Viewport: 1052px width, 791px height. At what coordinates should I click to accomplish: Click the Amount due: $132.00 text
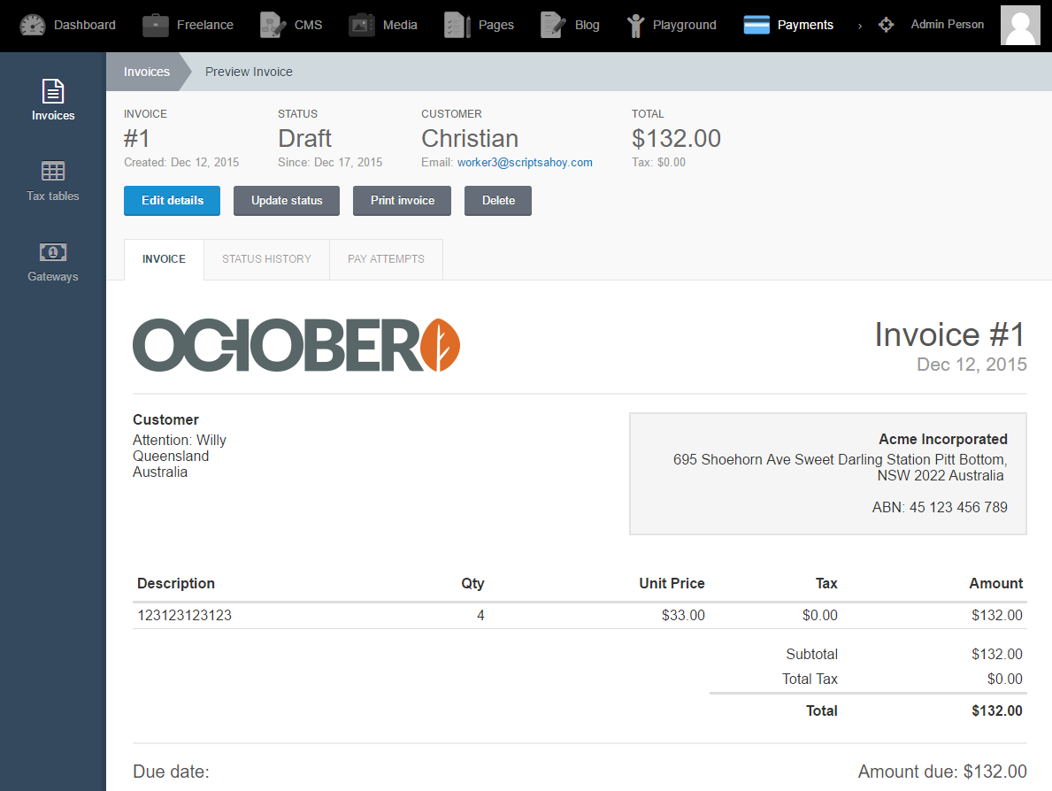942,772
